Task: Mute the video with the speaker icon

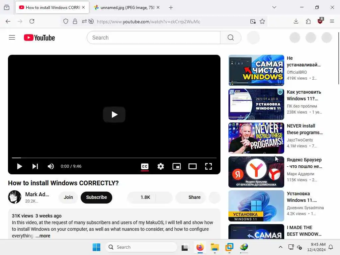Action: point(51,166)
